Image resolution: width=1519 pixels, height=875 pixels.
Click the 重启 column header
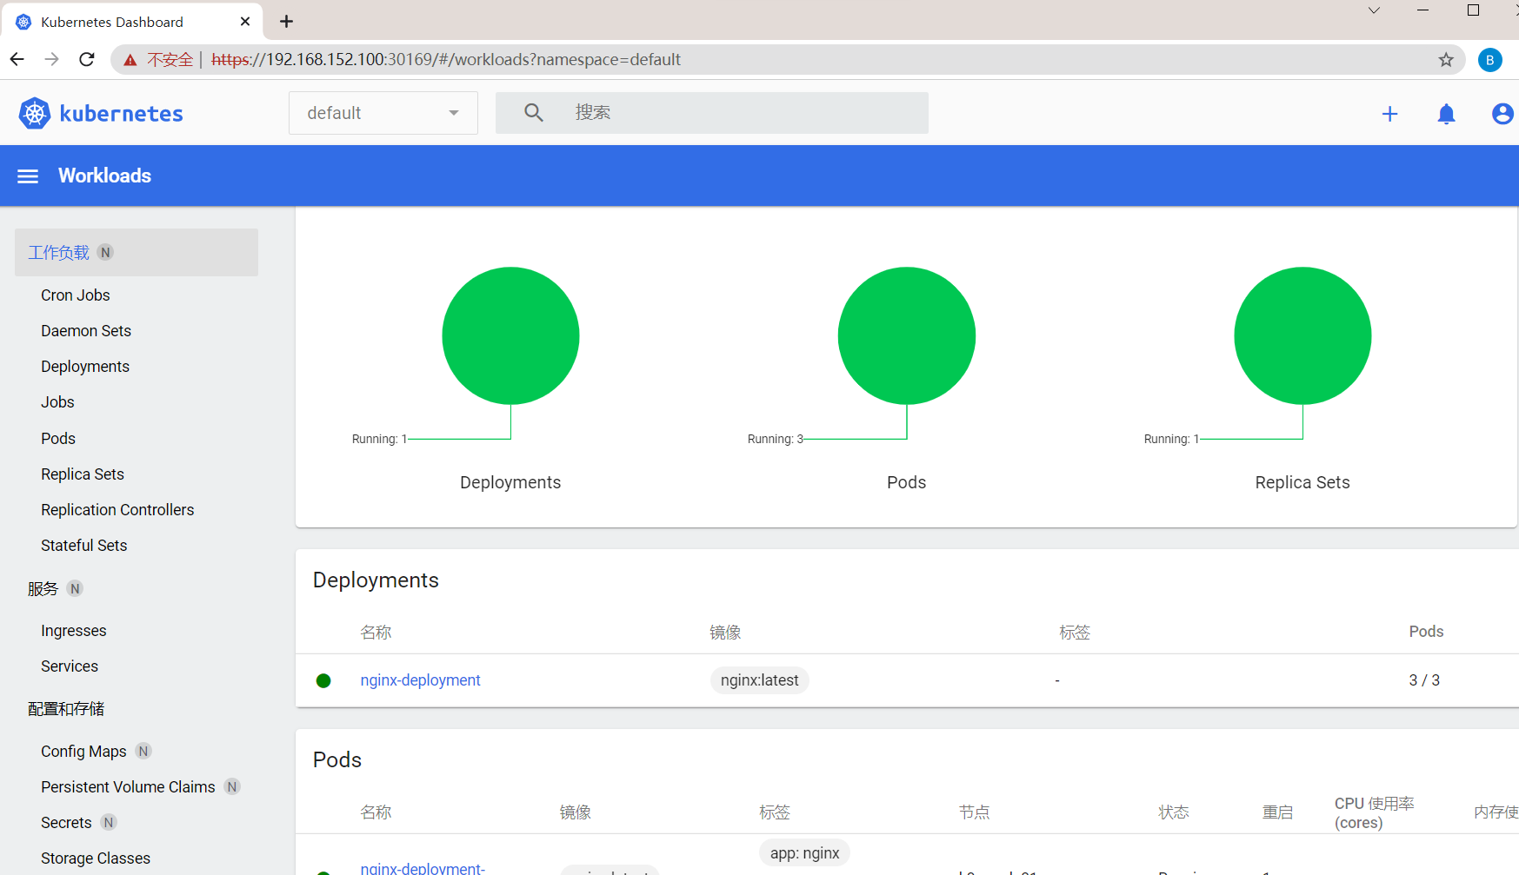coord(1278,812)
